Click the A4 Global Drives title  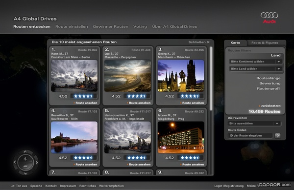35,19
